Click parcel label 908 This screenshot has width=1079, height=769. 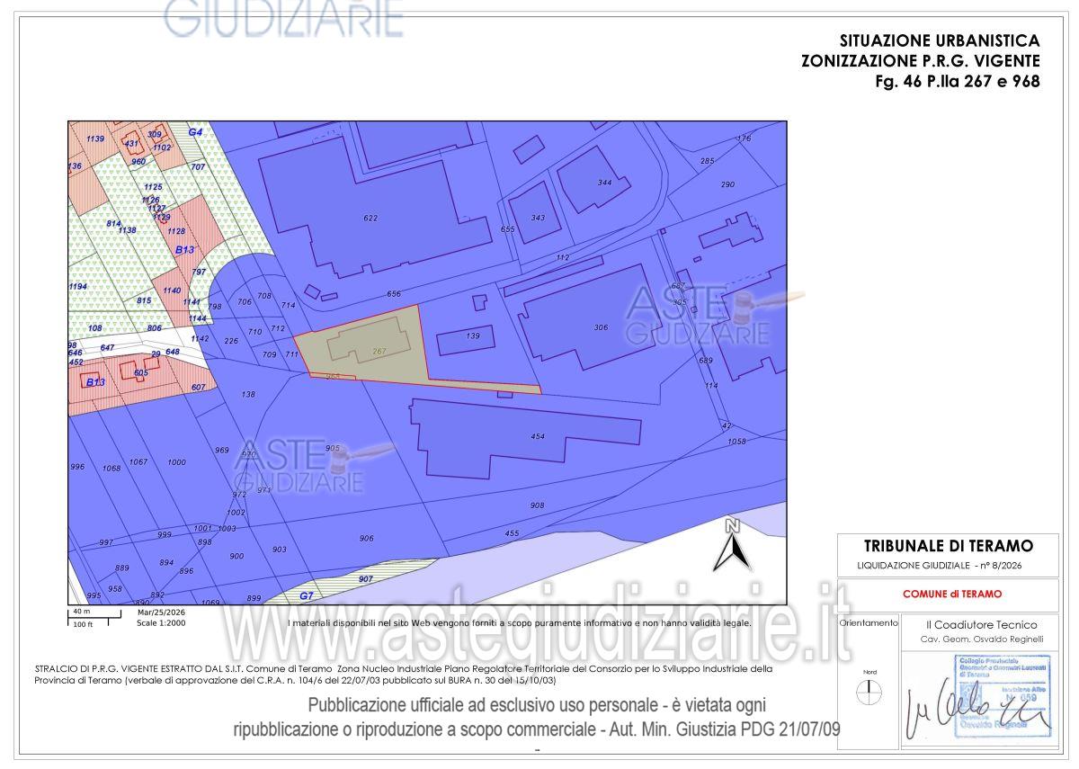tap(537, 505)
